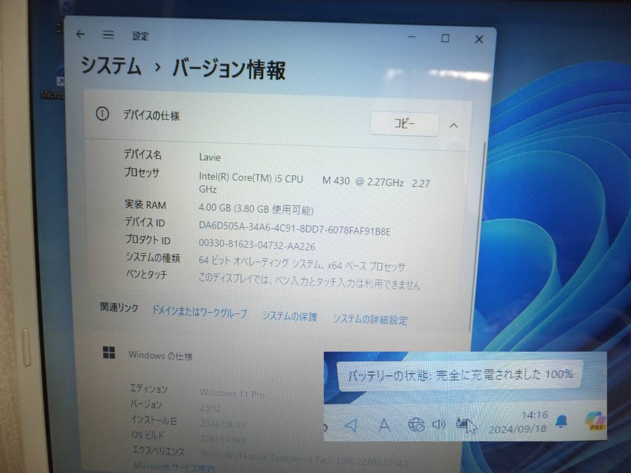Select device ID starting DA6D505A
This screenshot has width=631, height=473.
[295, 229]
